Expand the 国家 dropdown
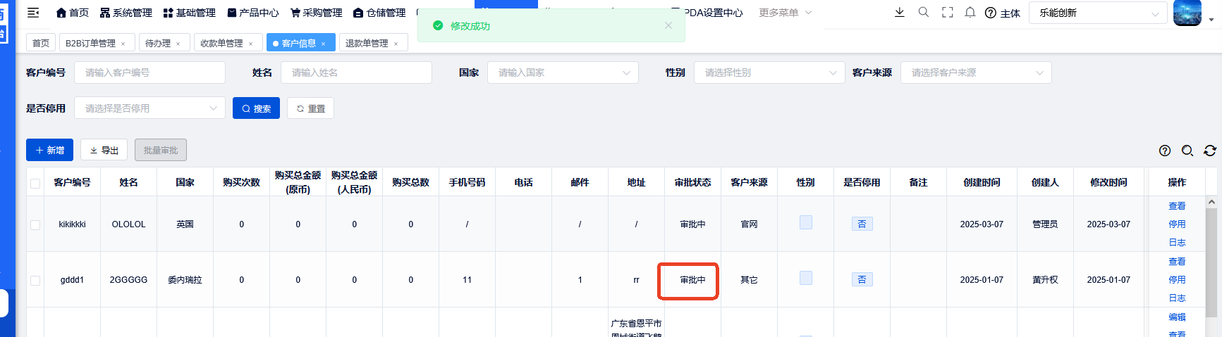The width and height of the screenshot is (1222, 337). 562,72
